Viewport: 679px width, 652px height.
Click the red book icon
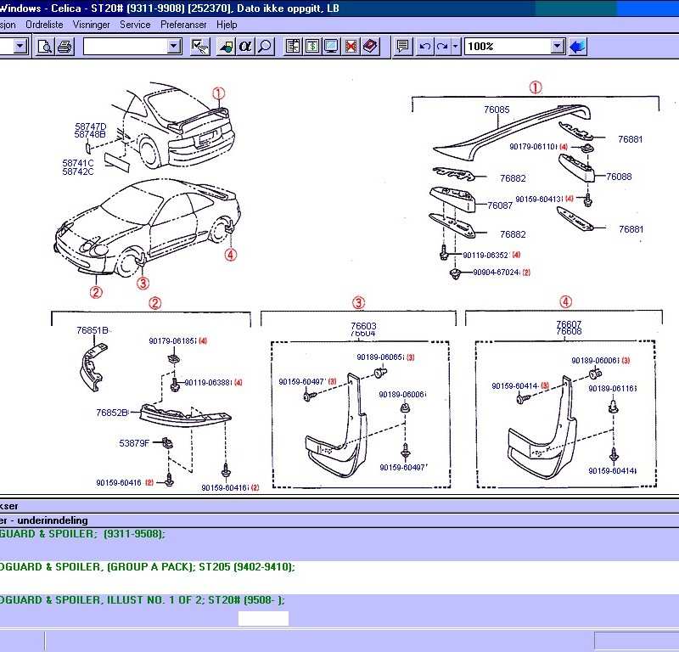point(370,47)
